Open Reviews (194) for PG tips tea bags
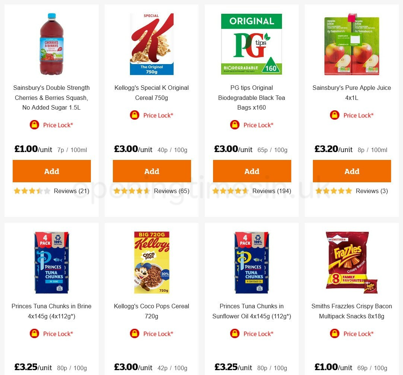The width and height of the screenshot is (403, 375). pos(275,191)
